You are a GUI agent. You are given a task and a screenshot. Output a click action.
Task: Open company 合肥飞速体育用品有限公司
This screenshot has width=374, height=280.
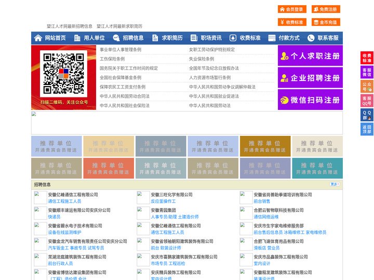[278, 241]
